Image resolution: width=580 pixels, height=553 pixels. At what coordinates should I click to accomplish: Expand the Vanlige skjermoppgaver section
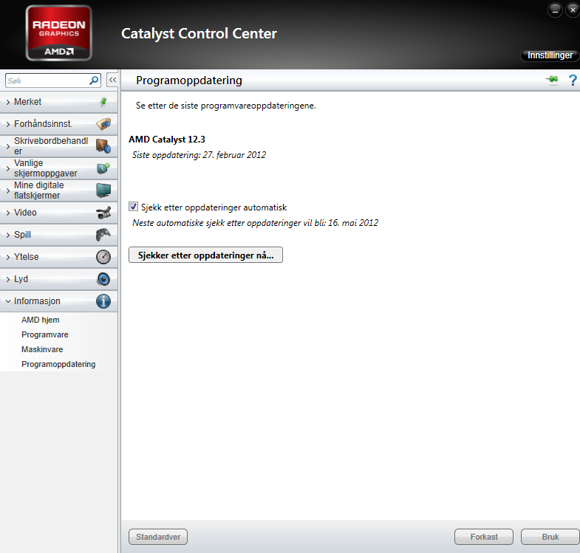8,168
